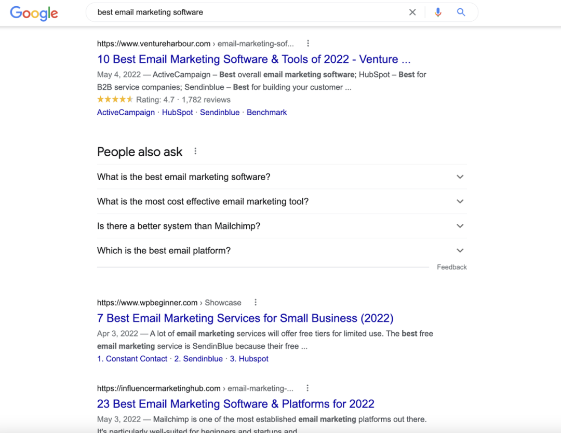
Task: Click the magnifying glass to search
Action: 461,12
